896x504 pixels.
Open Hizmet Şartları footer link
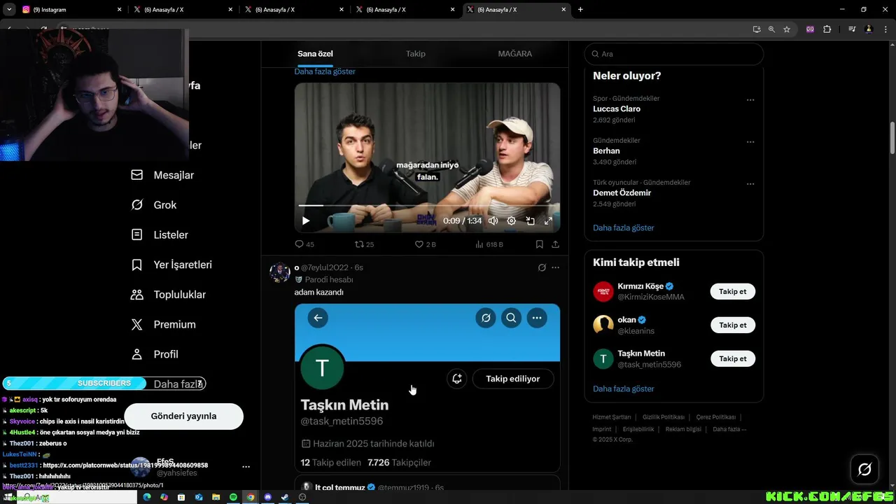612,417
